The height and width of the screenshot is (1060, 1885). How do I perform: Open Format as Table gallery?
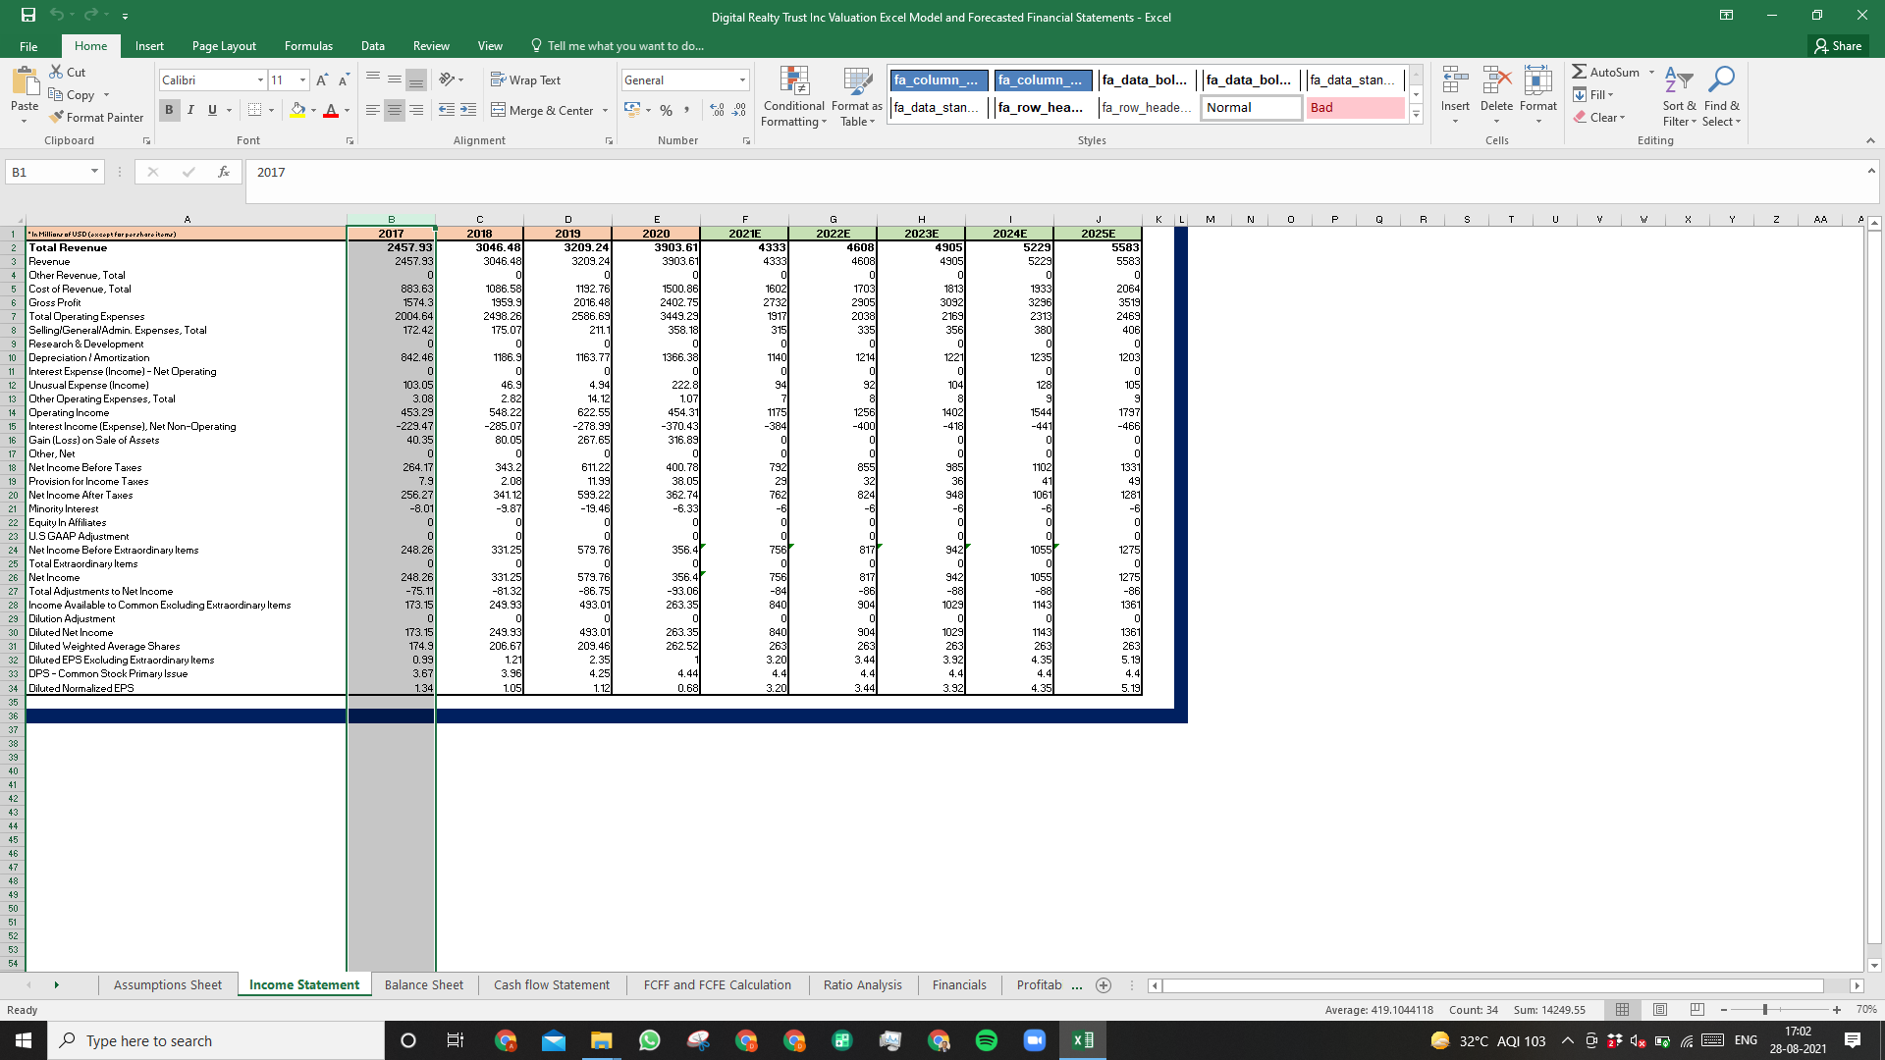point(856,96)
